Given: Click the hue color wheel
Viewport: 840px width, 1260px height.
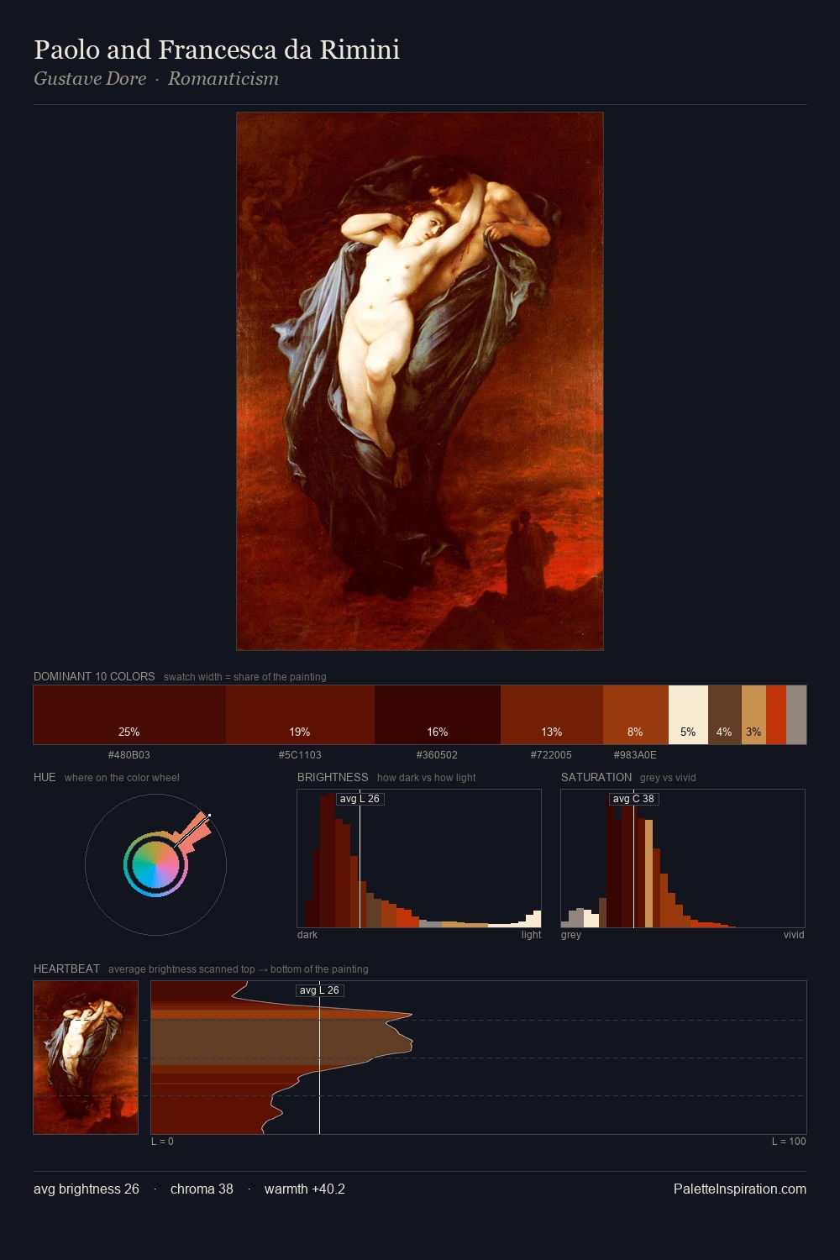Looking at the screenshot, I should (x=155, y=865).
